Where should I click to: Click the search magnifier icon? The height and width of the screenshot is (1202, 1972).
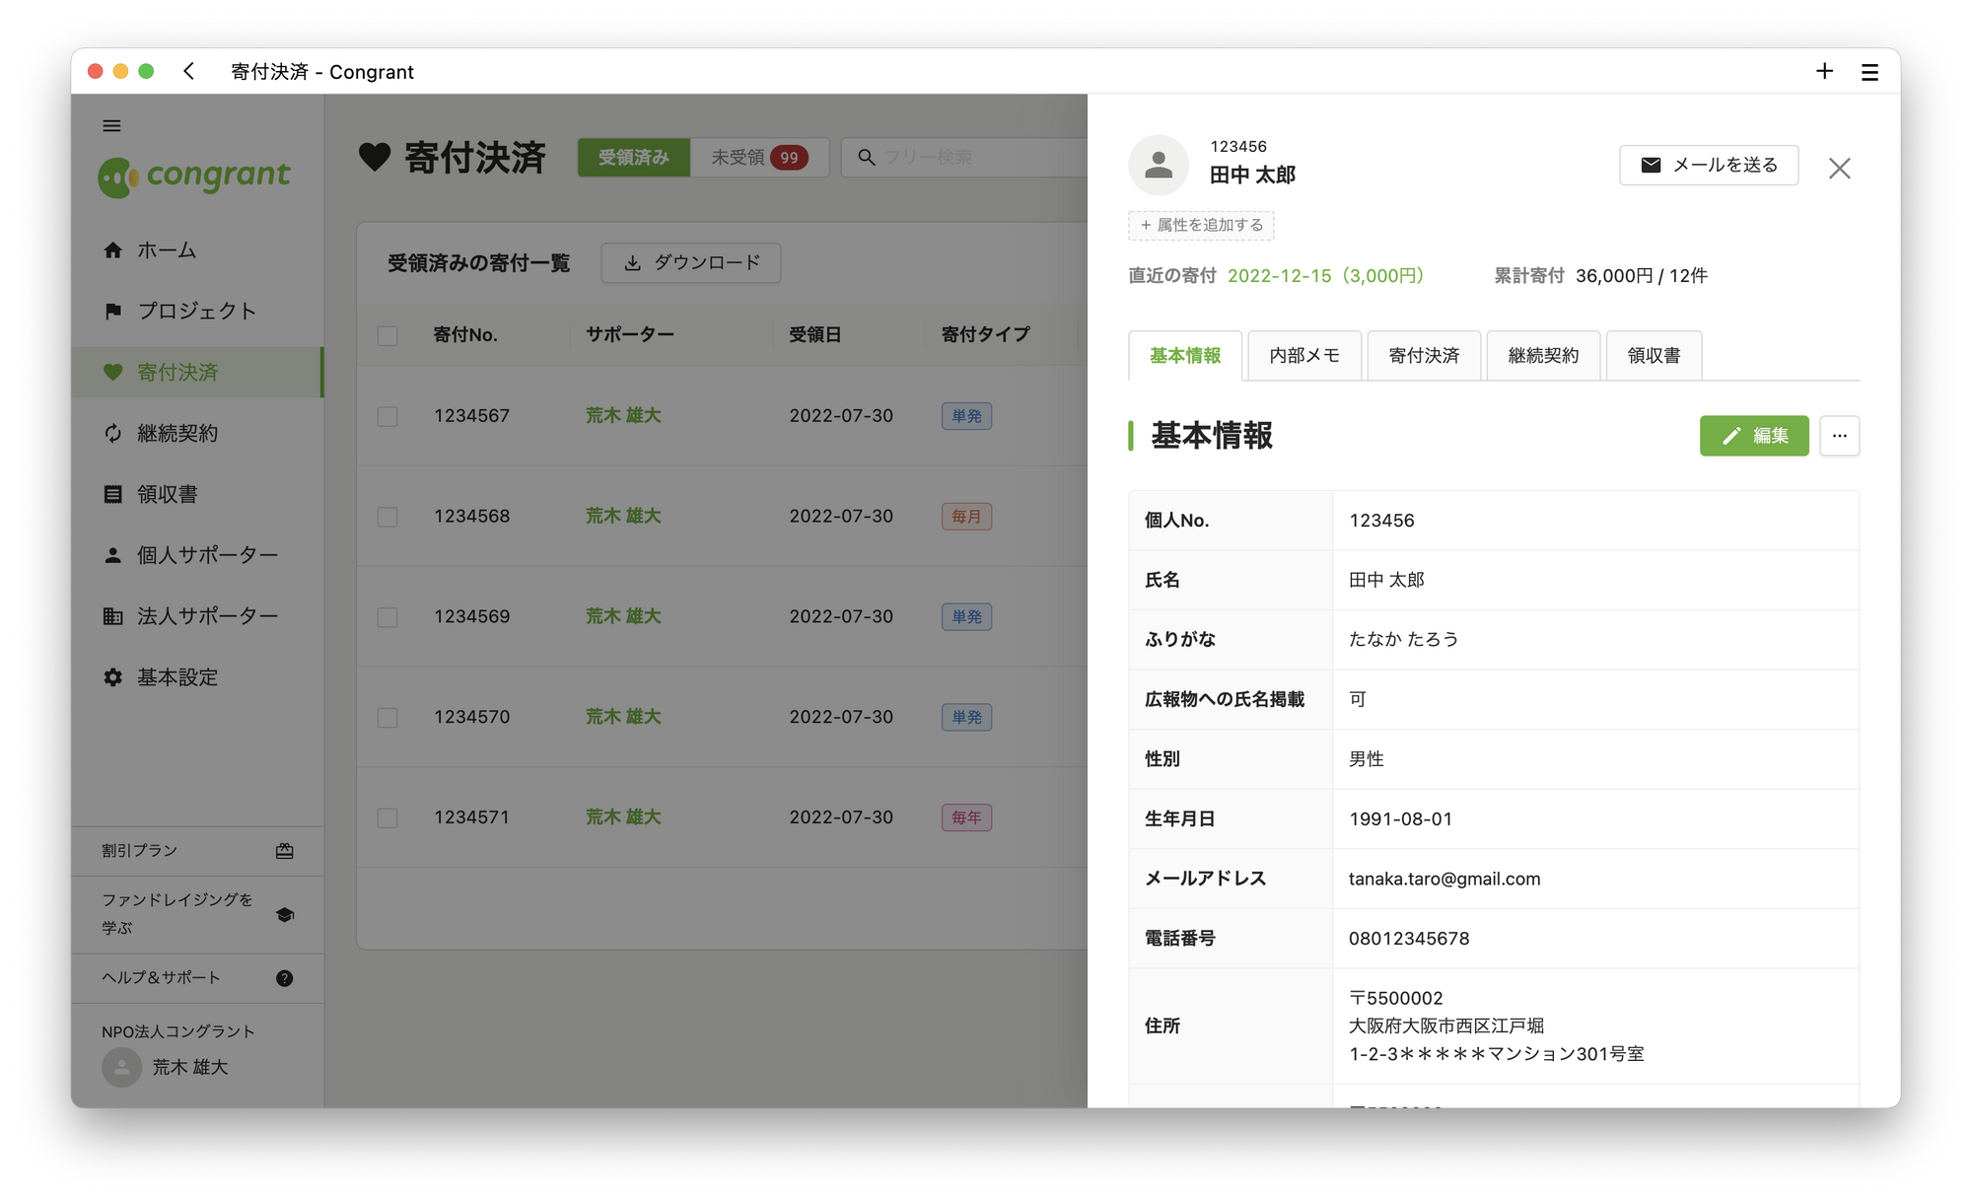click(867, 158)
